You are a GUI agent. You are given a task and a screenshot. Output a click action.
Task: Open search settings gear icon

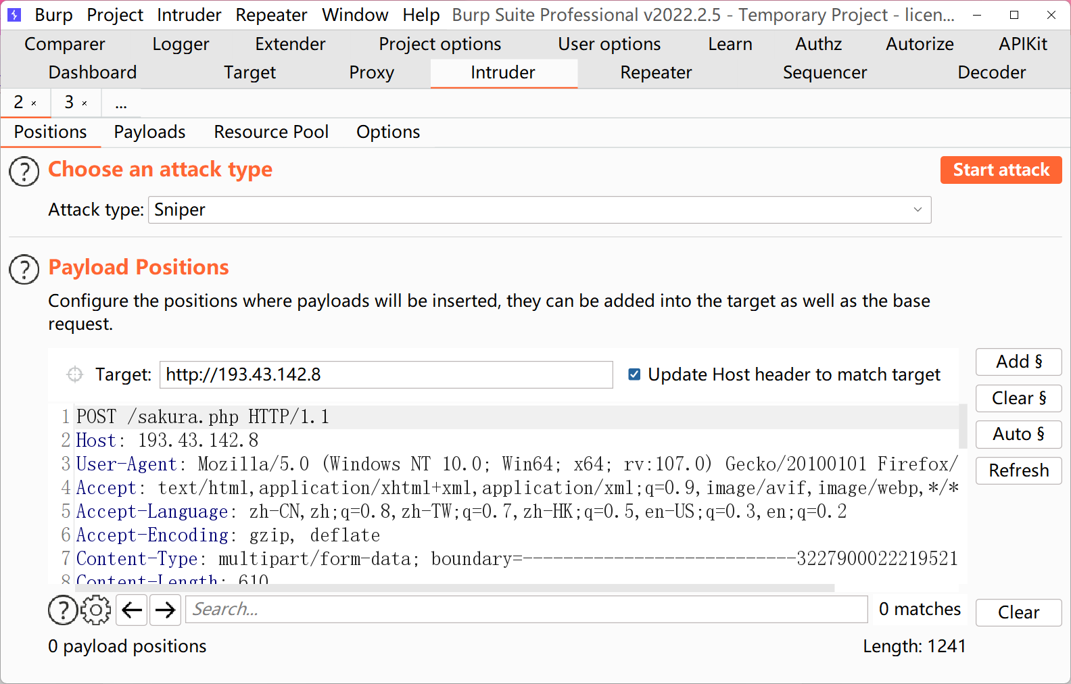pyautogui.click(x=96, y=610)
